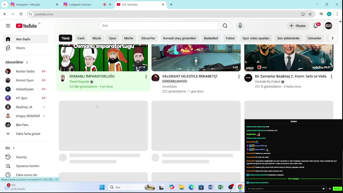Viewport: 343px width, 193px height.
Task: Click the Hastalık Bu Futbol channel avatar
Action: [x=248, y=78]
